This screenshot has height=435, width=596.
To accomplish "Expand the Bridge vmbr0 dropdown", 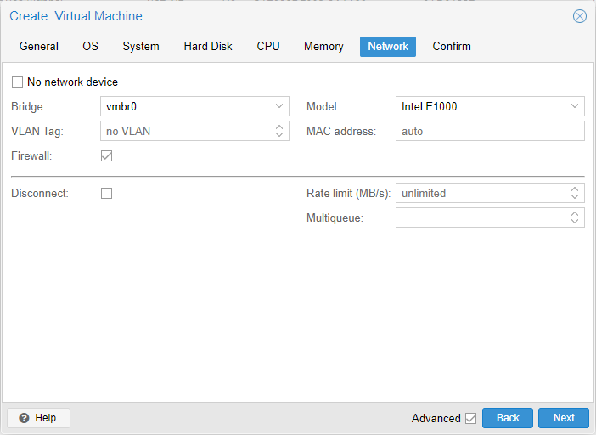I will [x=279, y=106].
